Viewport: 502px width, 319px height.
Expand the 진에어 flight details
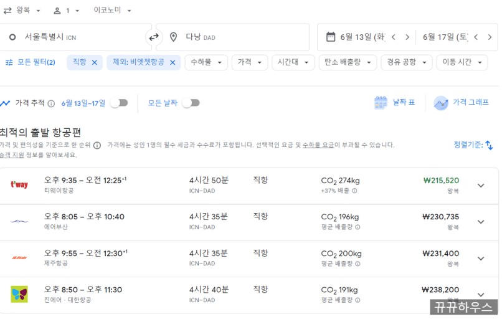[481, 295]
